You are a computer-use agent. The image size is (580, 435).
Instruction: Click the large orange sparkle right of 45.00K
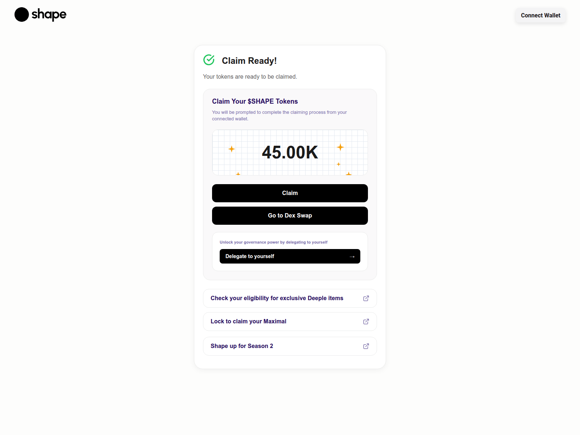[340, 147]
